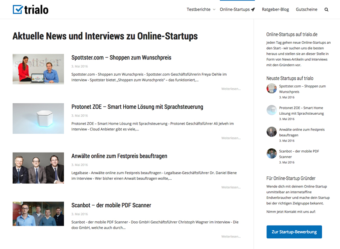Click sidebar round Scanbot avatar
Screen dimensions: 340x249
[272, 153]
